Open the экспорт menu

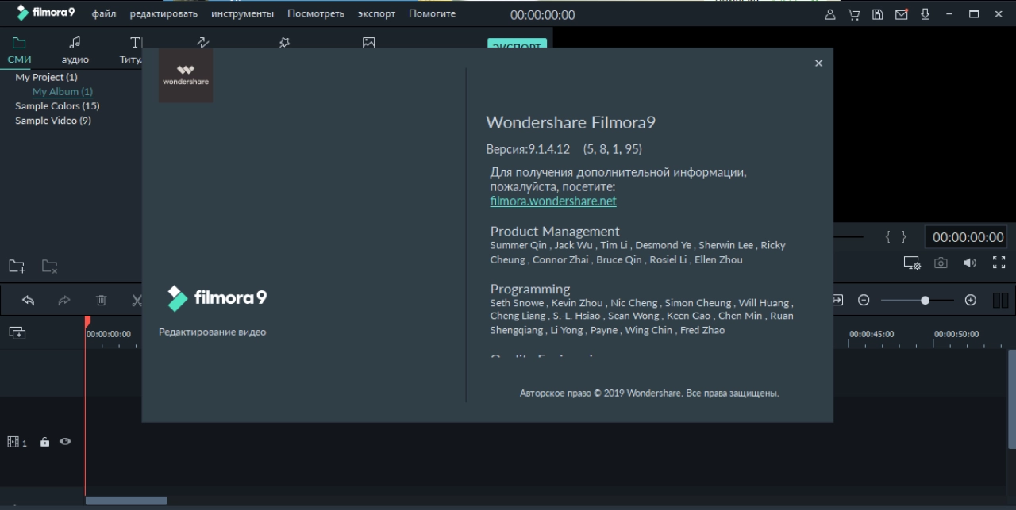(x=376, y=13)
